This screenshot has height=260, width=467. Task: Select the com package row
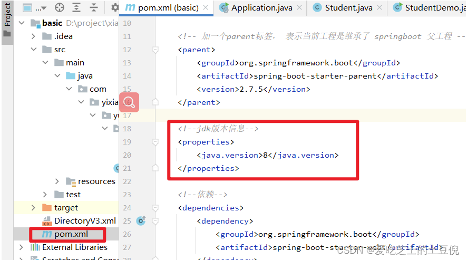(x=66, y=89)
